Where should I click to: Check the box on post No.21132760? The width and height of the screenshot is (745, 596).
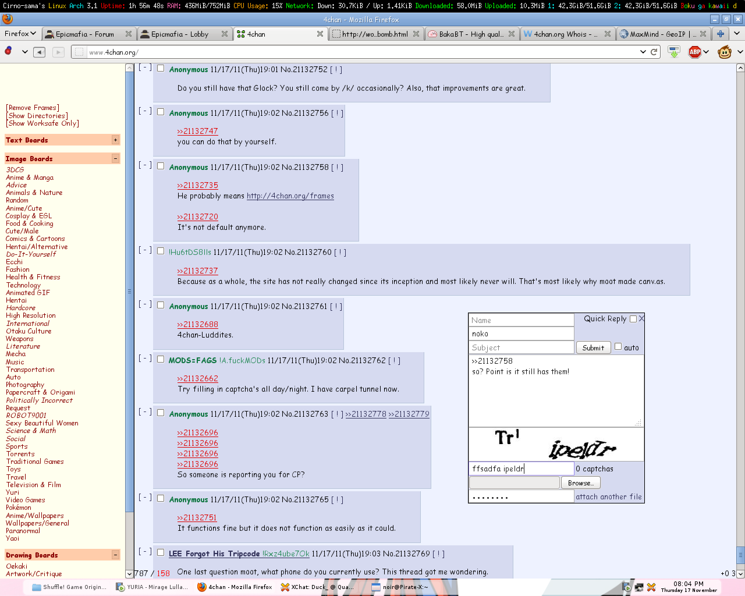(161, 251)
